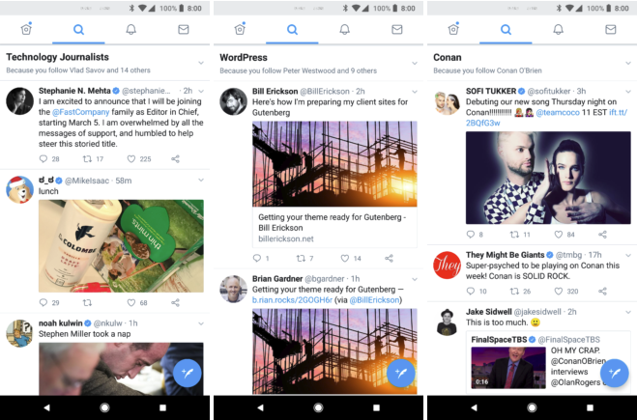Open Home tab in WordPress screen
The image size is (637, 420).
pos(240,29)
